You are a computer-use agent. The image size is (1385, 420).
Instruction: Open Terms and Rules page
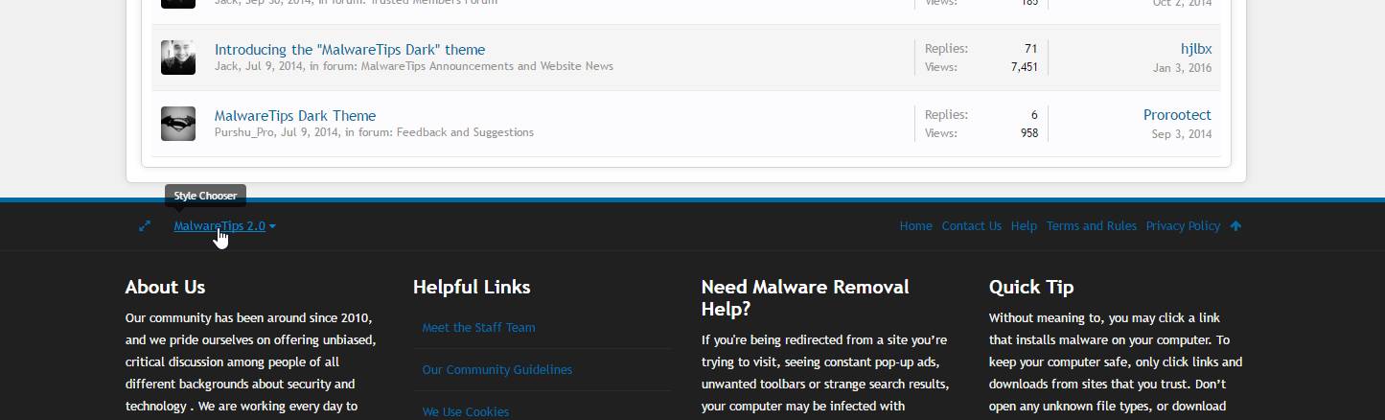point(1091,226)
